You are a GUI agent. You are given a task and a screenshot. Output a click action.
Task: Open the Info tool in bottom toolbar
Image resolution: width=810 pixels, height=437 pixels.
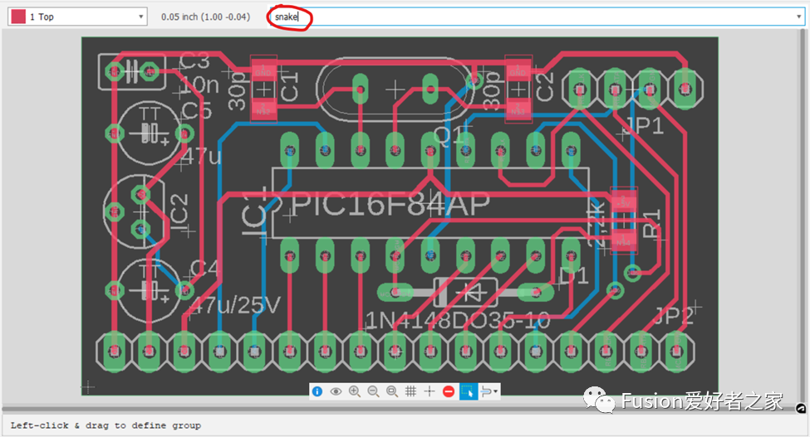pos(317,391)
